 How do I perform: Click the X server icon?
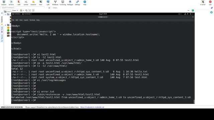[203, 3]
